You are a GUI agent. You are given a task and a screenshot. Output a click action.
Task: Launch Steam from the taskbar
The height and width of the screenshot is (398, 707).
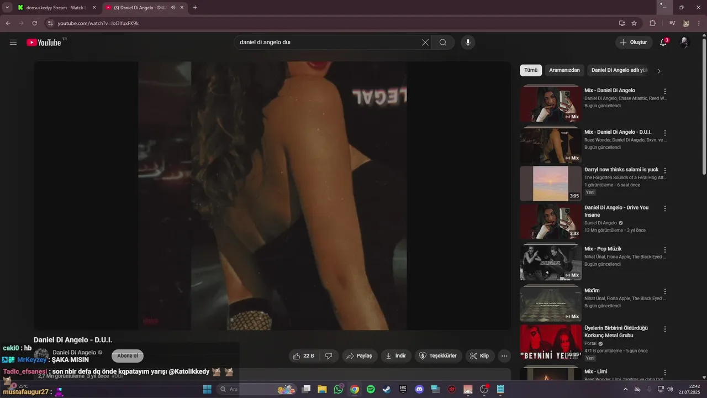(387, 389)
